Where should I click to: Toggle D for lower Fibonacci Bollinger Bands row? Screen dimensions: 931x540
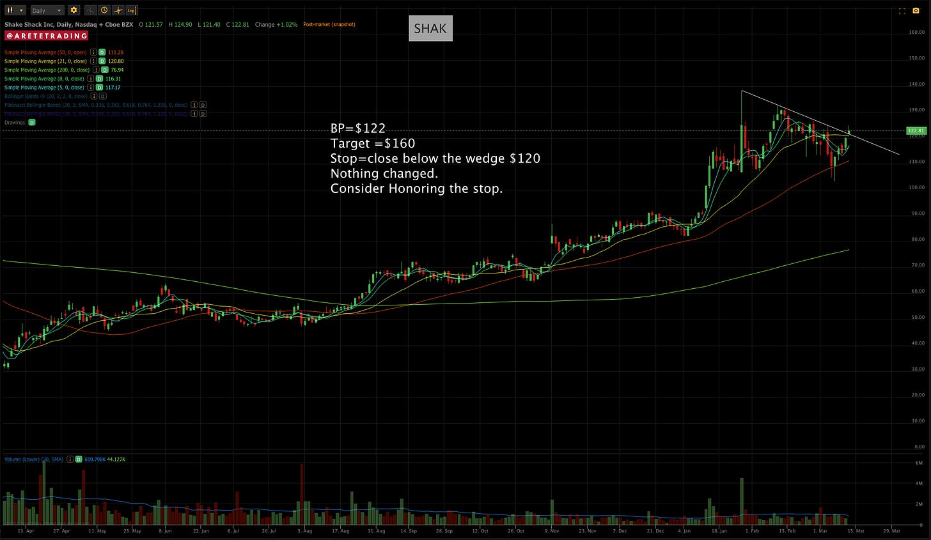(203, 114)
